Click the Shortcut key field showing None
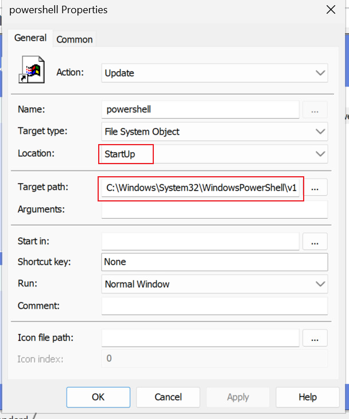Image resolution: width=349 pixels, height=419 pixels. coord(215,262)
